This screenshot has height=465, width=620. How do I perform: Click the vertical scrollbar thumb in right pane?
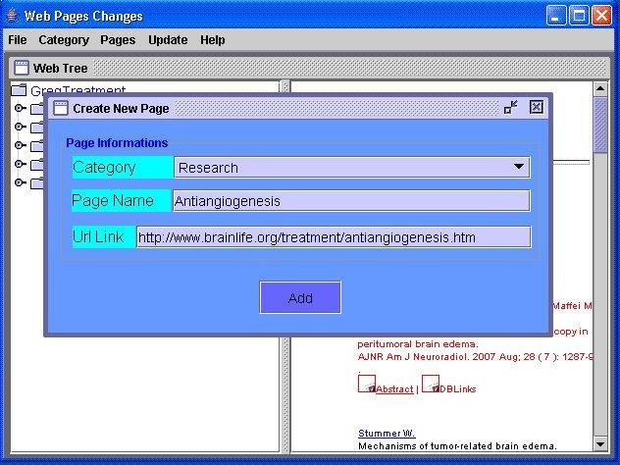[x=600, y=126]
